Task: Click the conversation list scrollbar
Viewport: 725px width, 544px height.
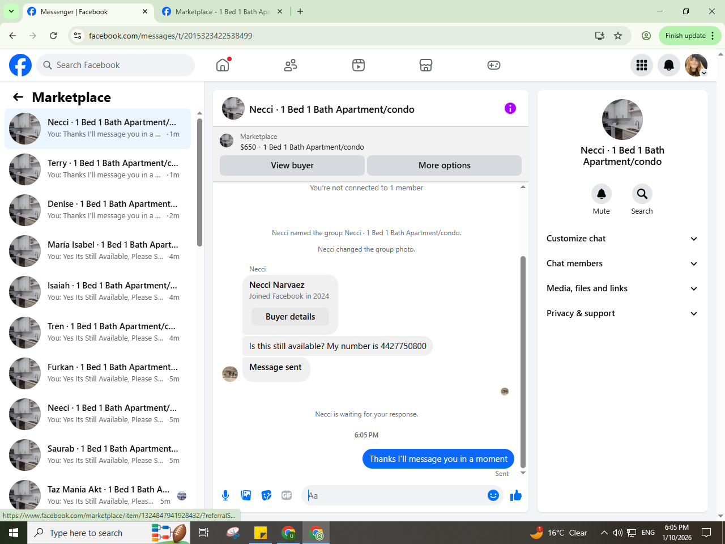Action: click(199, 181)
